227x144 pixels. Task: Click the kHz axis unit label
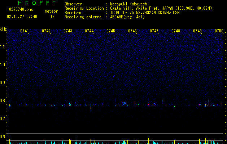[3, 29]
